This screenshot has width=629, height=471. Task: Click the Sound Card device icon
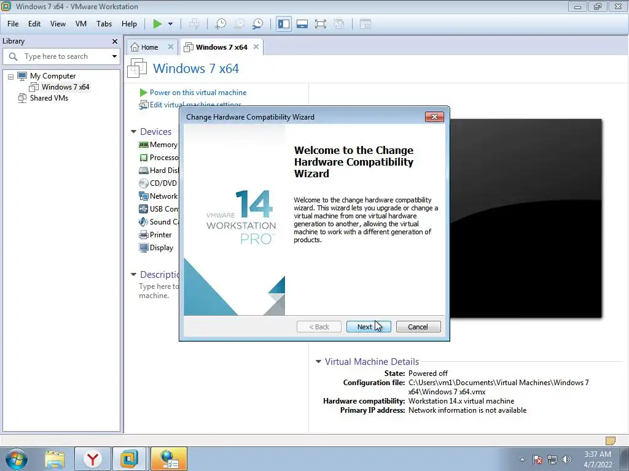(143, 221)
